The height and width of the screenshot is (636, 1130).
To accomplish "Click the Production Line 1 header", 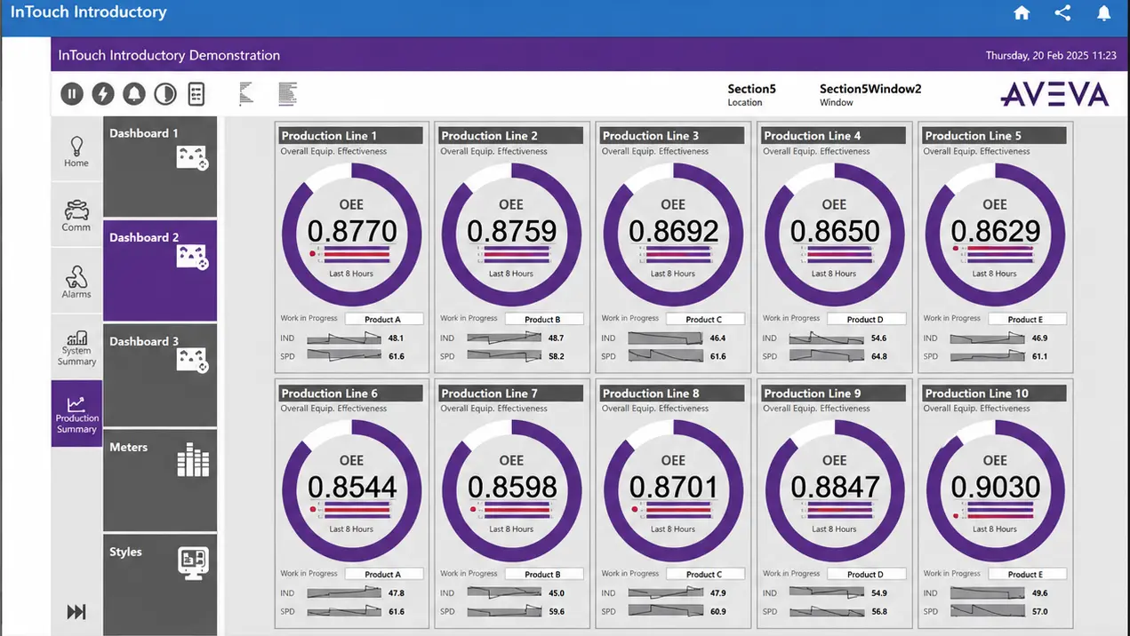I will (351, 136).
